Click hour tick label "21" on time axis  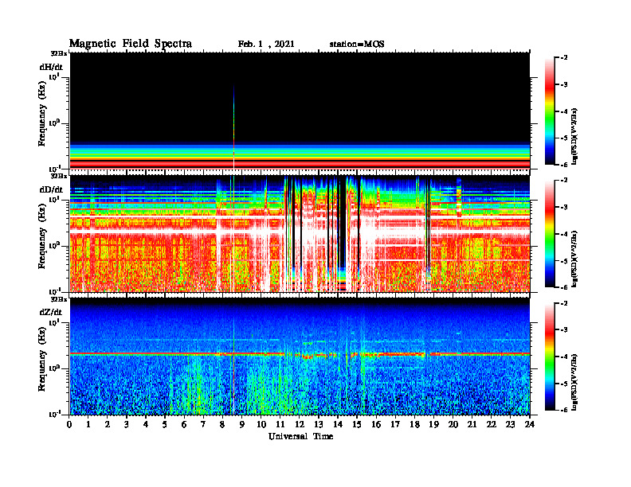tap(472, 425)
